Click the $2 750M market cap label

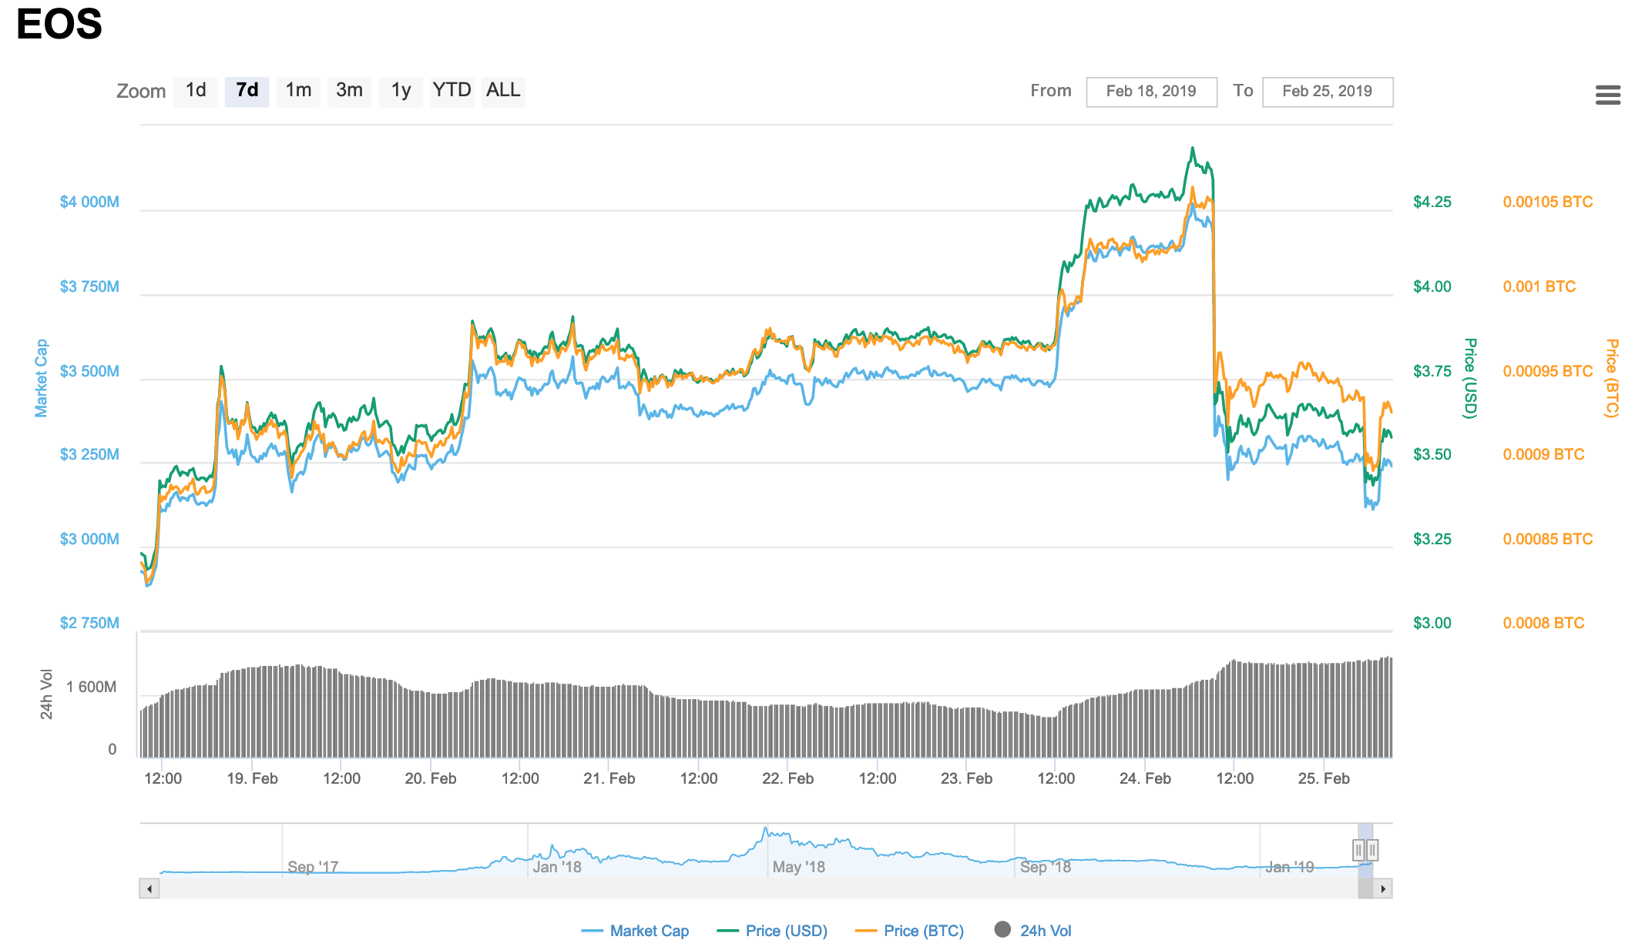[x=89, y=623]
